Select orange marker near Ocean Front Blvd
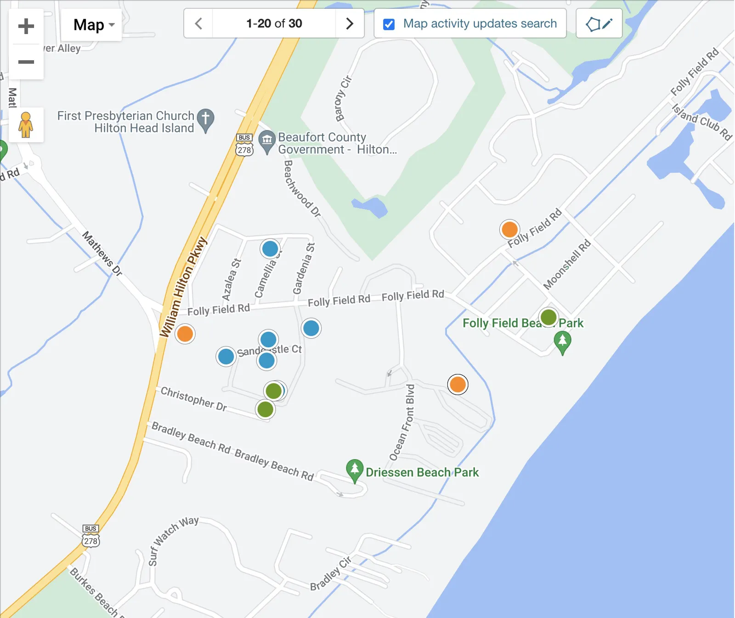The height and width of the screenshot is (618, 735). coord(458,385)
